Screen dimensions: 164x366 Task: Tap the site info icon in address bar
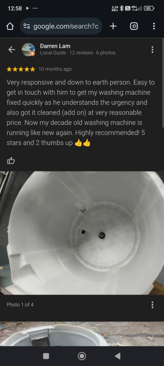click(x=27, y=26)
